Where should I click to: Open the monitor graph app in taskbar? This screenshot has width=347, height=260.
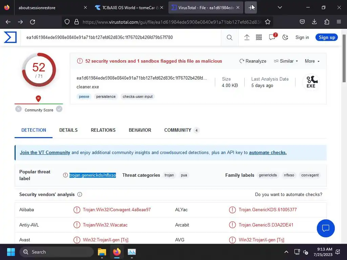pos(132,252)
